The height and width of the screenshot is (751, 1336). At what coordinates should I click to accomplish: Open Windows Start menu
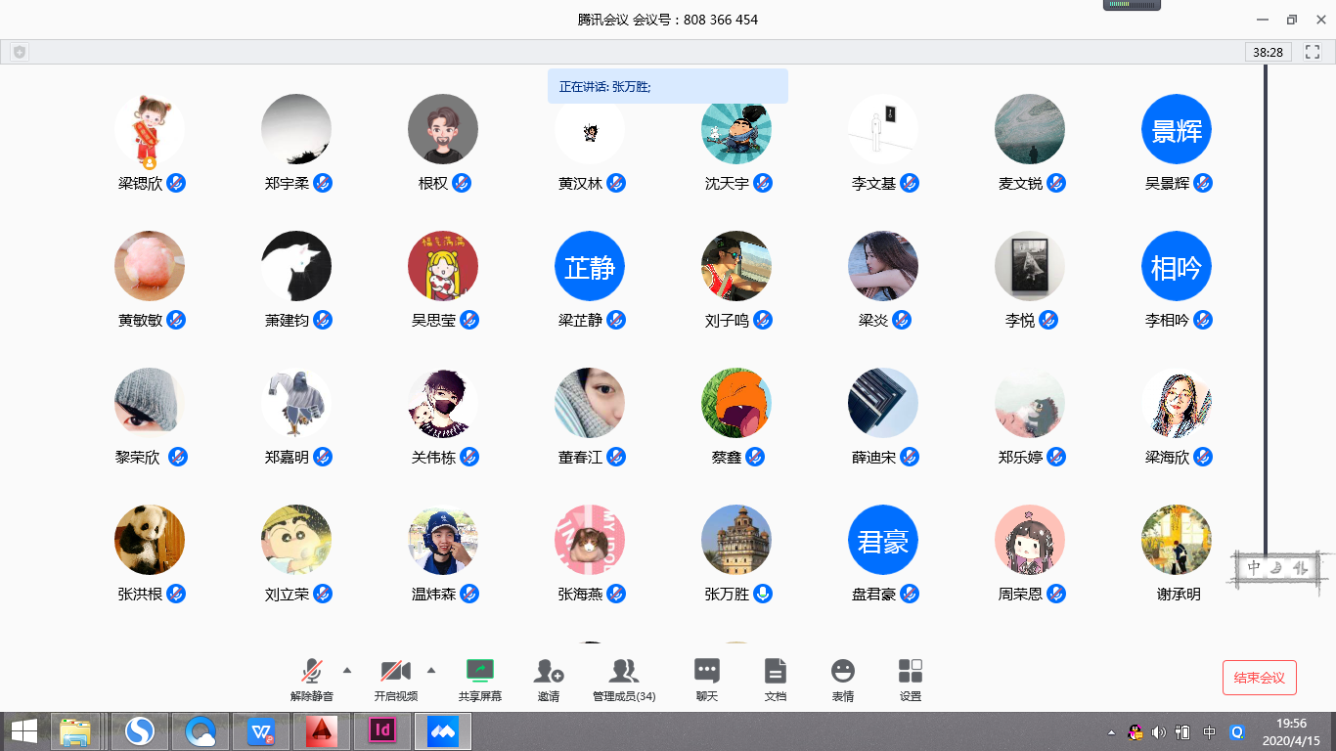[23, 731]
